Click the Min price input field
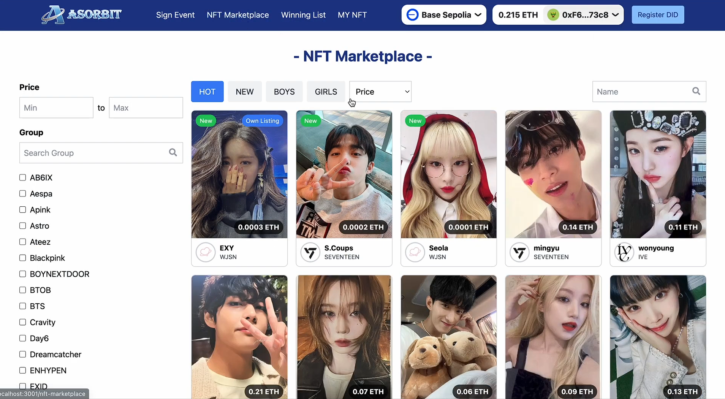The image size is (725, 399). pos(56,108)
